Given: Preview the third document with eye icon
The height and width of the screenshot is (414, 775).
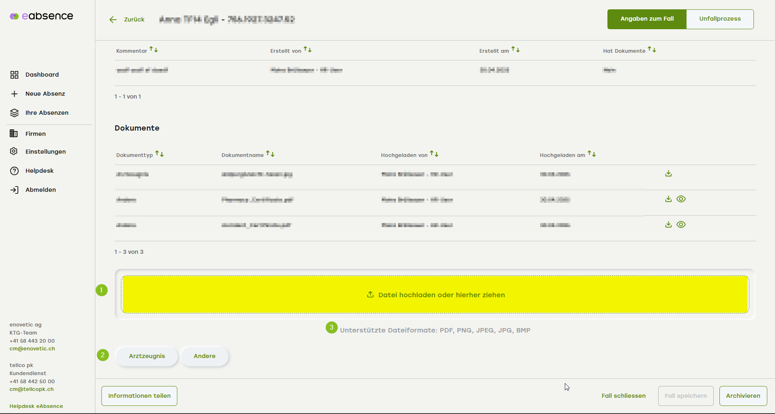Looking at the screenshot, I should pyautogui.click(x=681, y=225).
